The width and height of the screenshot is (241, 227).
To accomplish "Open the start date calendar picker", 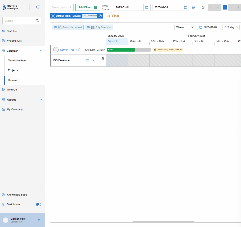I will [147, 7].
